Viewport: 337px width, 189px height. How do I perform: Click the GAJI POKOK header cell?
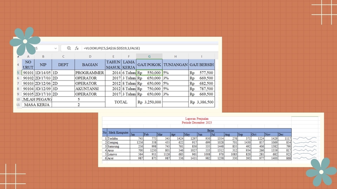(149, 64)
